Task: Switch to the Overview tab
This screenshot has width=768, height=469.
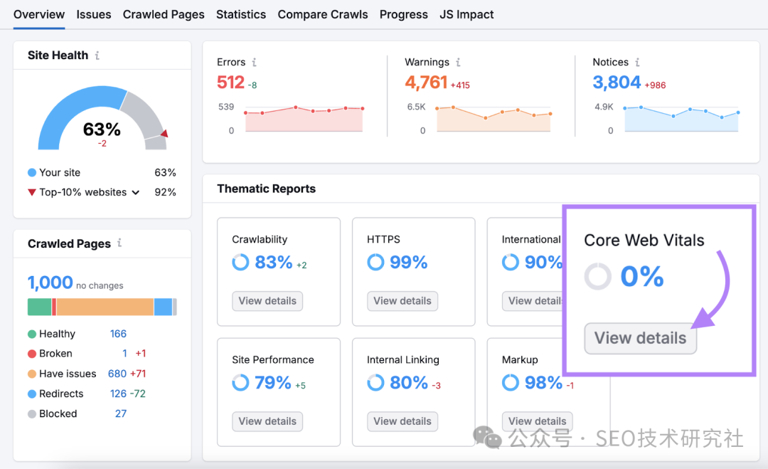Action: click(39, 15)
